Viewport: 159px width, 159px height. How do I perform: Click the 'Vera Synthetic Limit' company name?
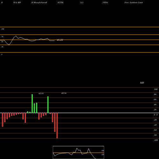134,3
